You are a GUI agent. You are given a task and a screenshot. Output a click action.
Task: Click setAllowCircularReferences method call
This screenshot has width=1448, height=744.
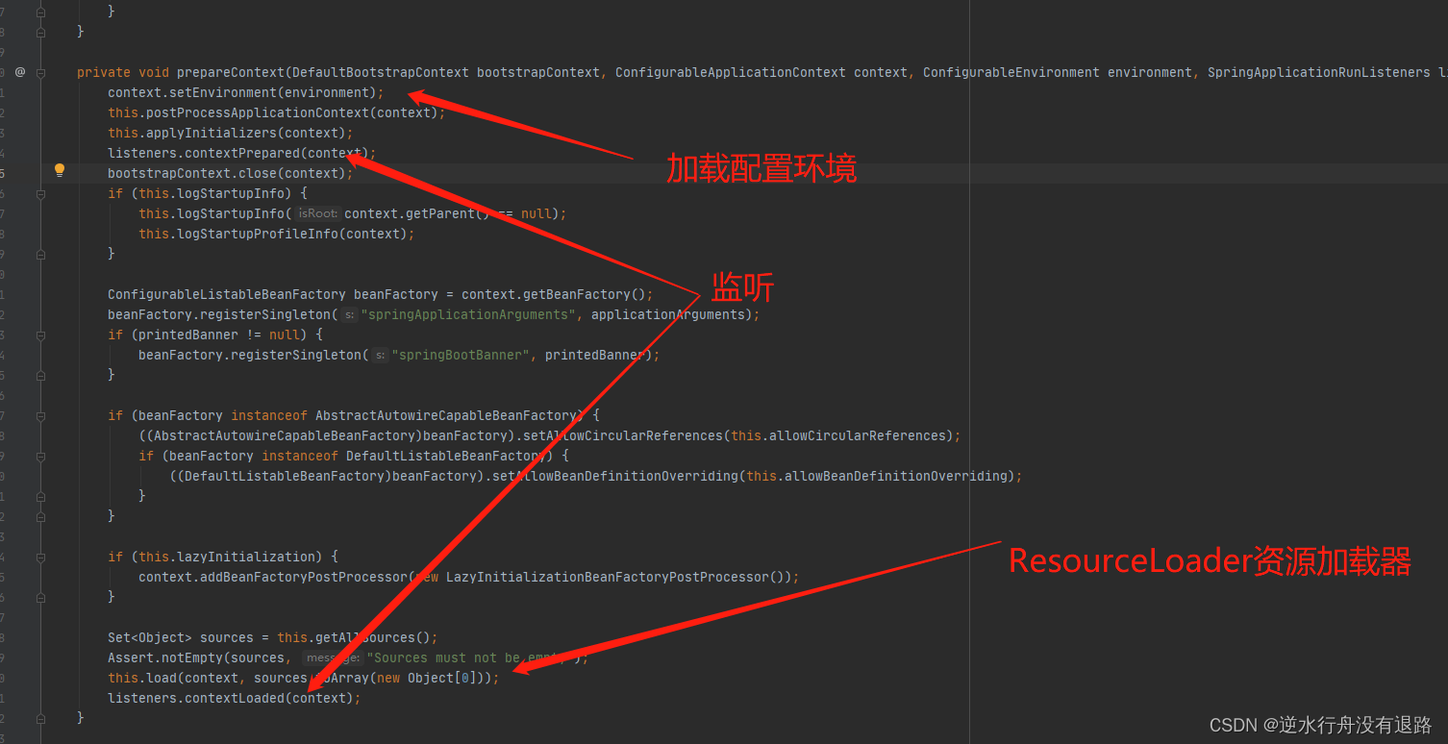coord(627,435)
